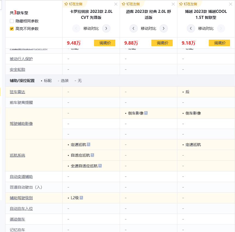Click 询底价 button for 博越 COOL
The height and width of the screenshot is (232, 235).
coord(219,43)
